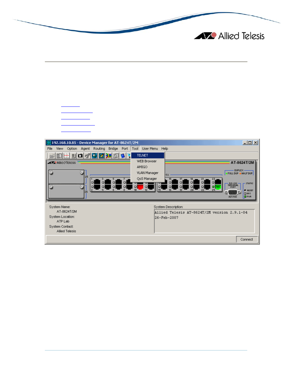Select port 2 on the switch panel
Image resolution: width=293 pixels, height=379 pixels.
(97, 187)
